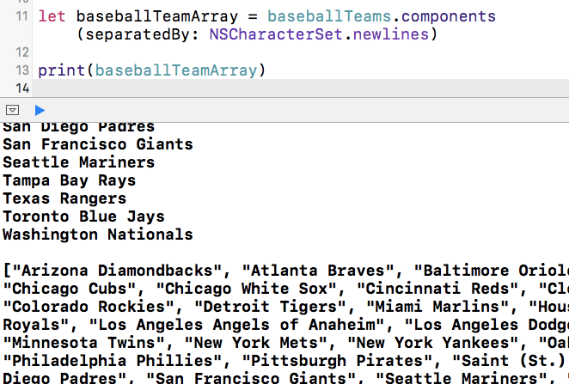This screenshot has height=384, width=569.
Task: Place cursor on empty line 14
Action: pos(258,88)
